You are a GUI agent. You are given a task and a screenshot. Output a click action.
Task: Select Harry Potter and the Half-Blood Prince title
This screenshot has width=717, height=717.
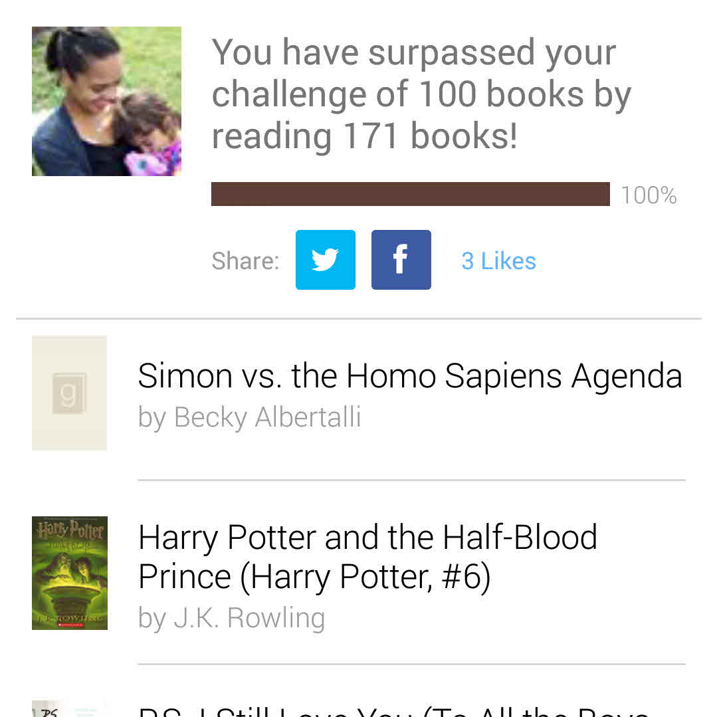(x=367, y=538)
